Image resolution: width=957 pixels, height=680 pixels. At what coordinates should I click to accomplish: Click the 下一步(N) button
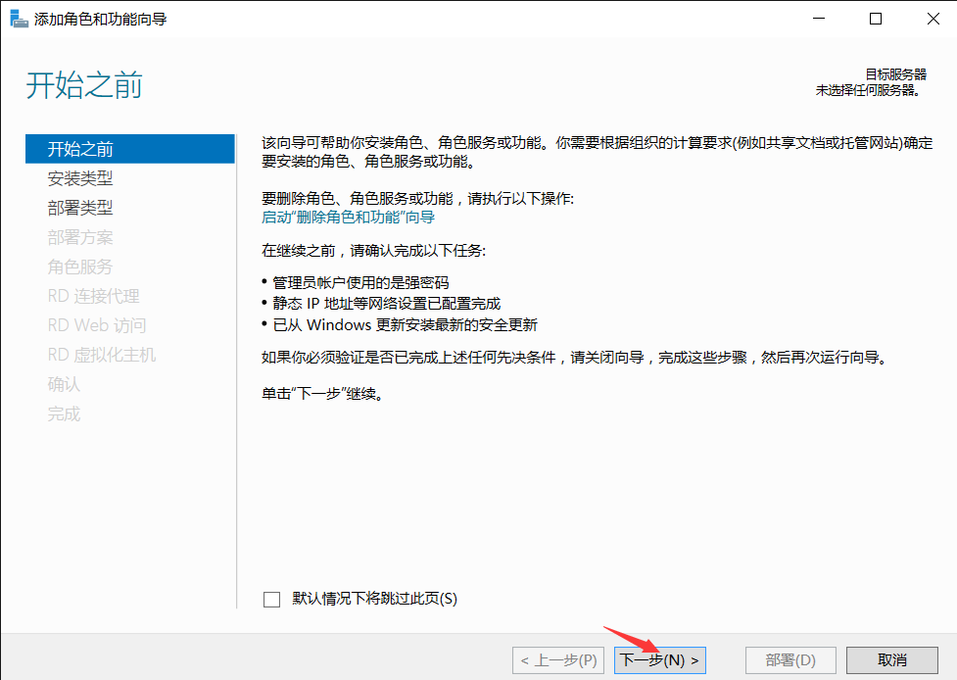point(660,660)
